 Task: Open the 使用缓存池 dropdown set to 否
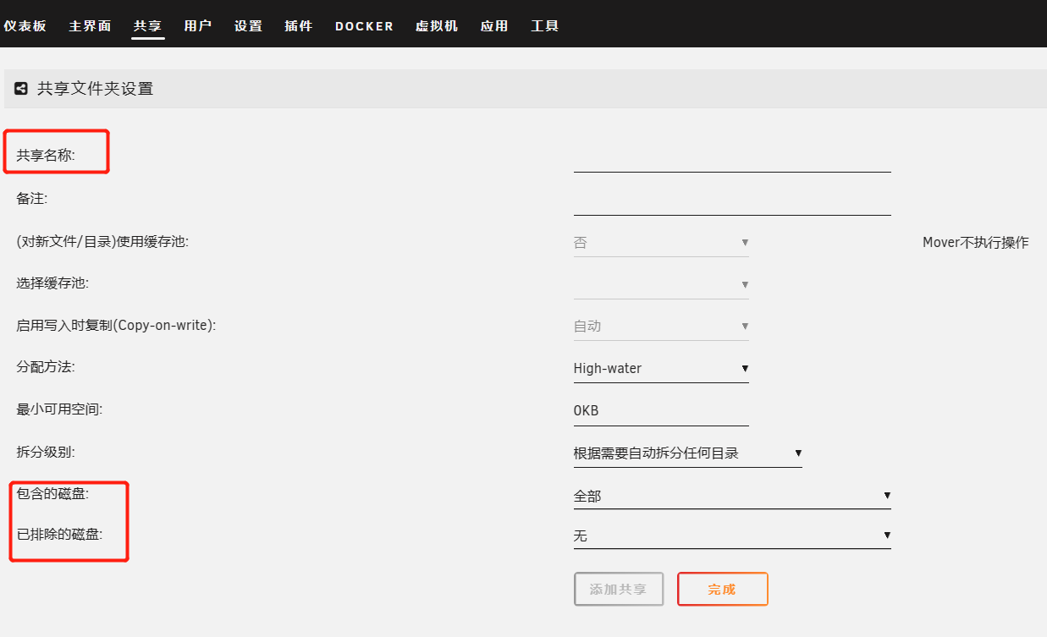[x=660, y=243]
